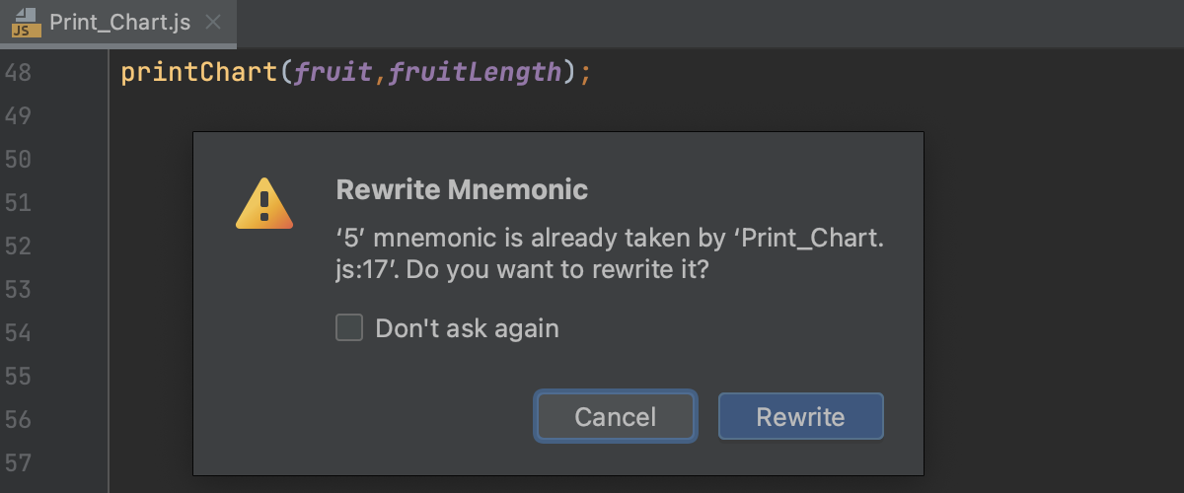Image resolution: width=1184 pixels, height=493 pixels.
Task: Click line number 57 in gutter
Action: click(18, 462)
